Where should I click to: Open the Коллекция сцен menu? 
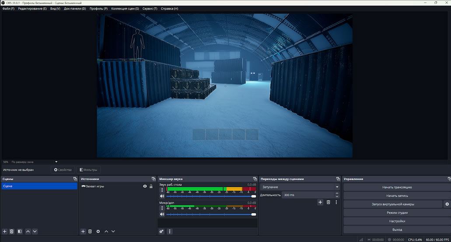tap(125, 9)
